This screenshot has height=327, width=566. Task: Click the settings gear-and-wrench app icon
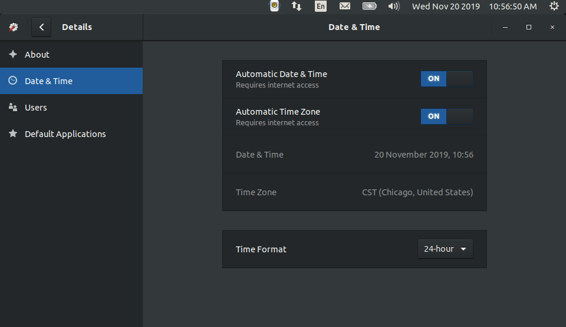tap(14, 27)
